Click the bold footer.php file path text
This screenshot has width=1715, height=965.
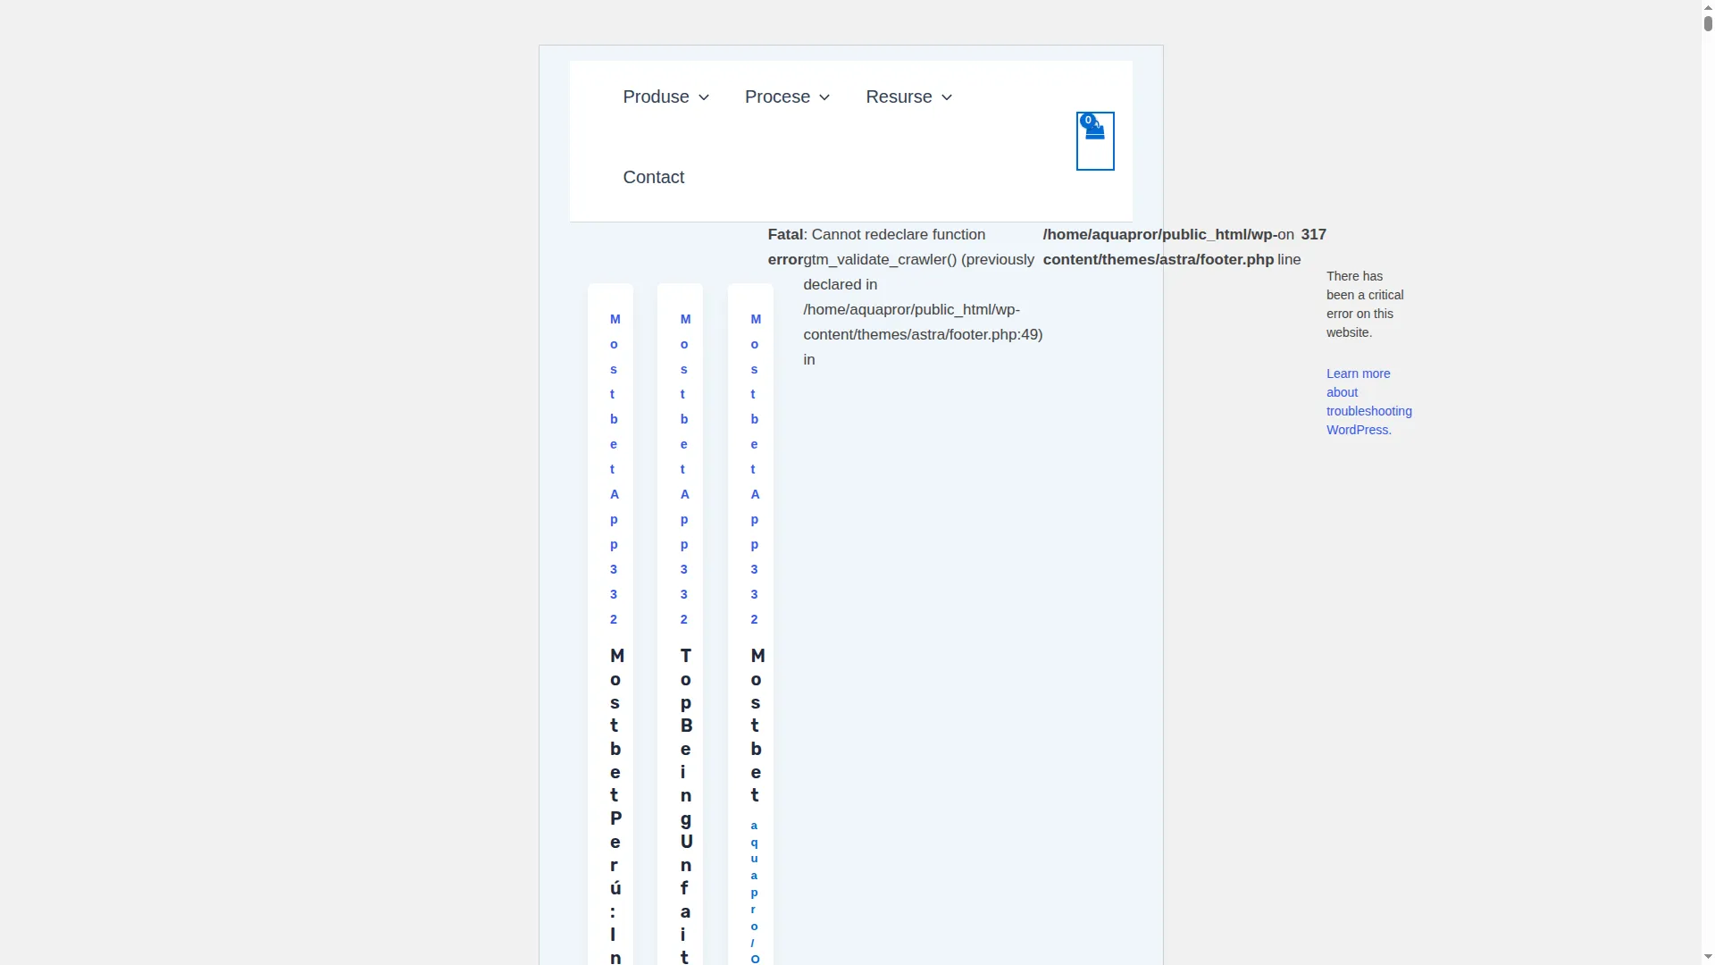tap(1159, 247)
